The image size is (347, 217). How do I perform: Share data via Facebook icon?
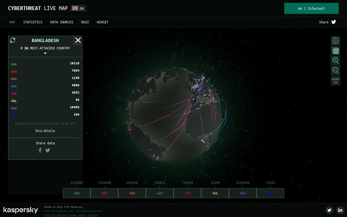click(40, 150)
